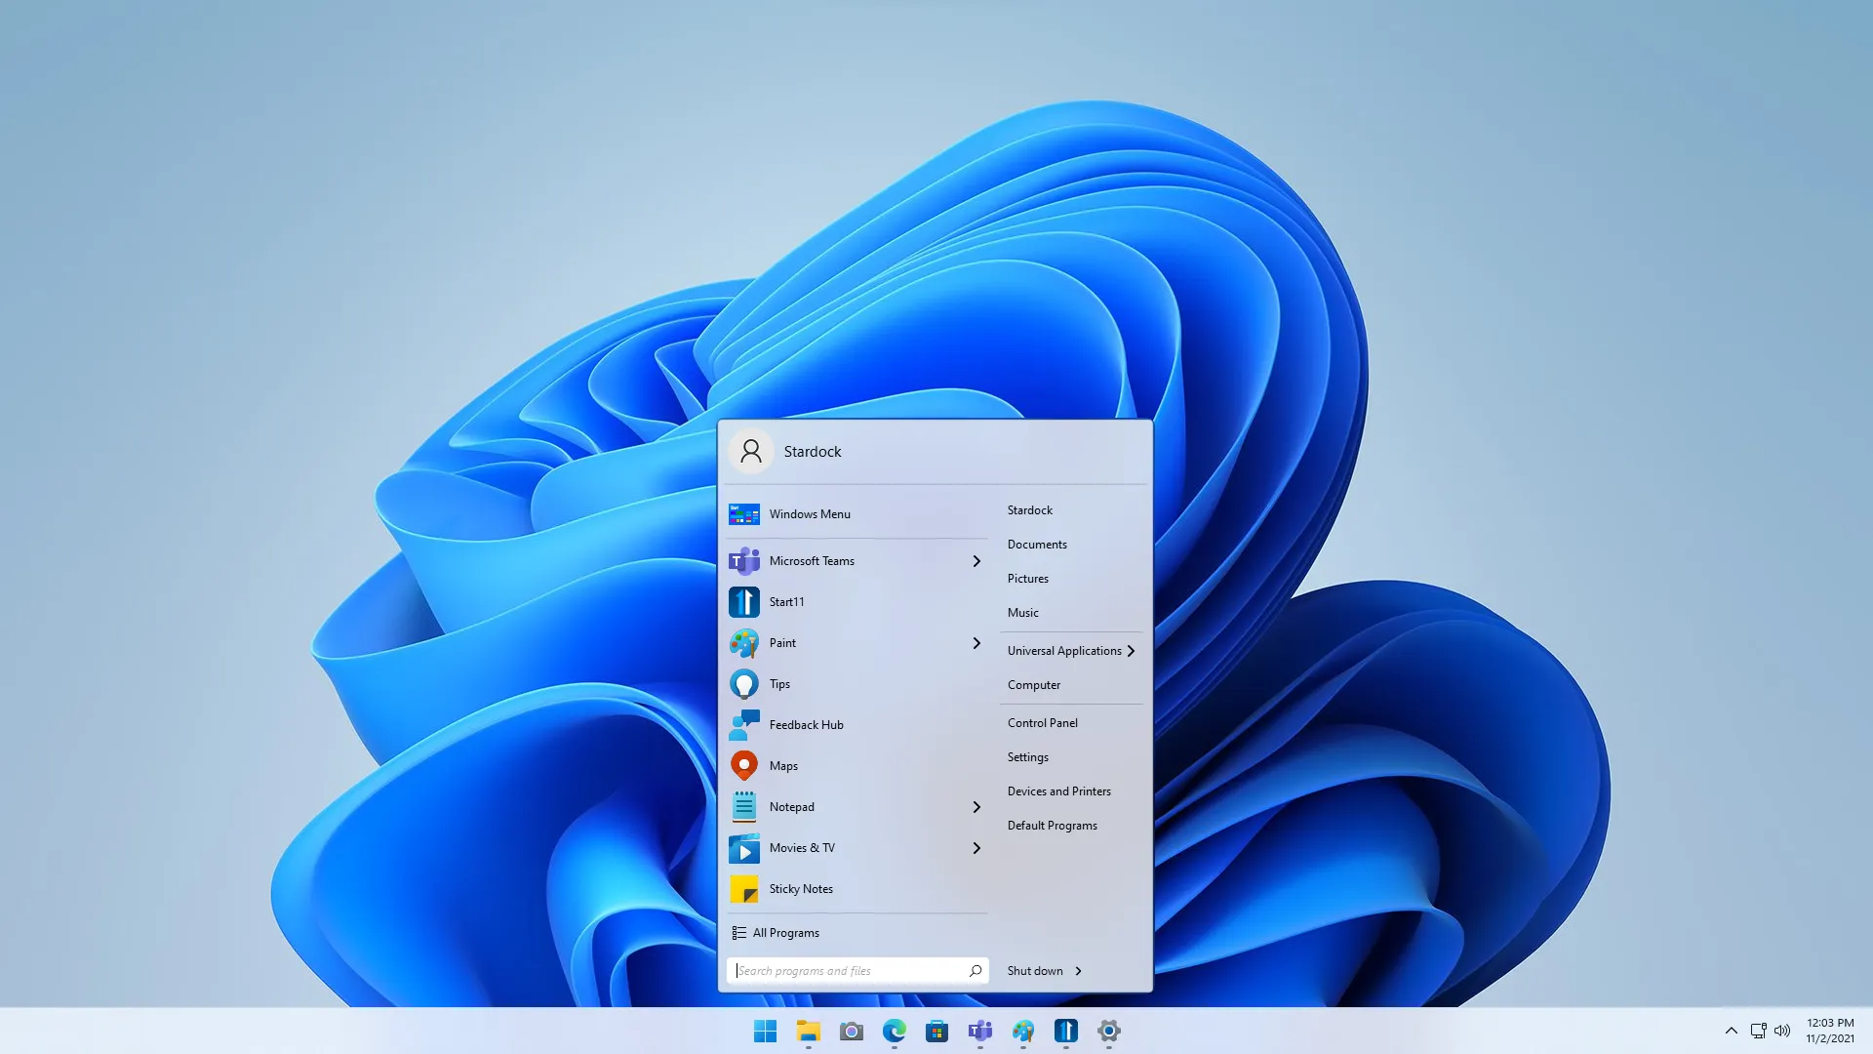
Task: Launch Notepad
Action: click(791, 807)
